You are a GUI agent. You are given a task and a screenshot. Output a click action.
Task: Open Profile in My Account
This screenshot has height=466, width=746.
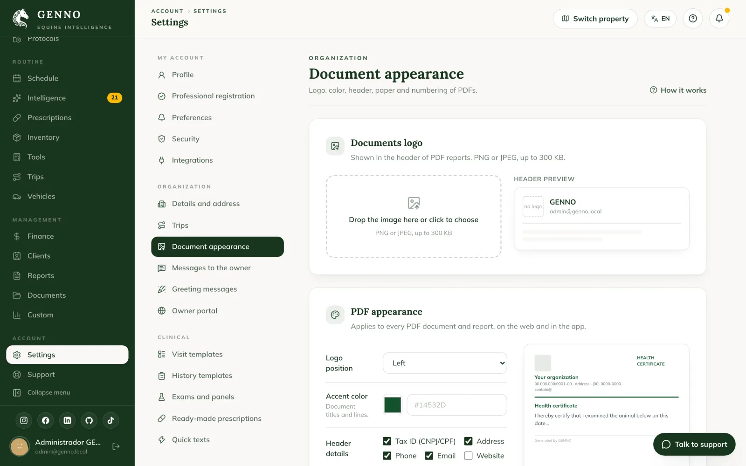point(217,75)
